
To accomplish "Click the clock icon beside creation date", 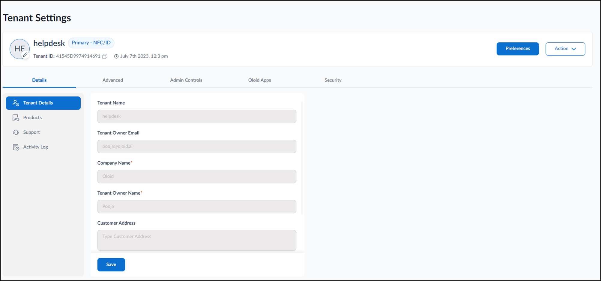I will (116, 56).
